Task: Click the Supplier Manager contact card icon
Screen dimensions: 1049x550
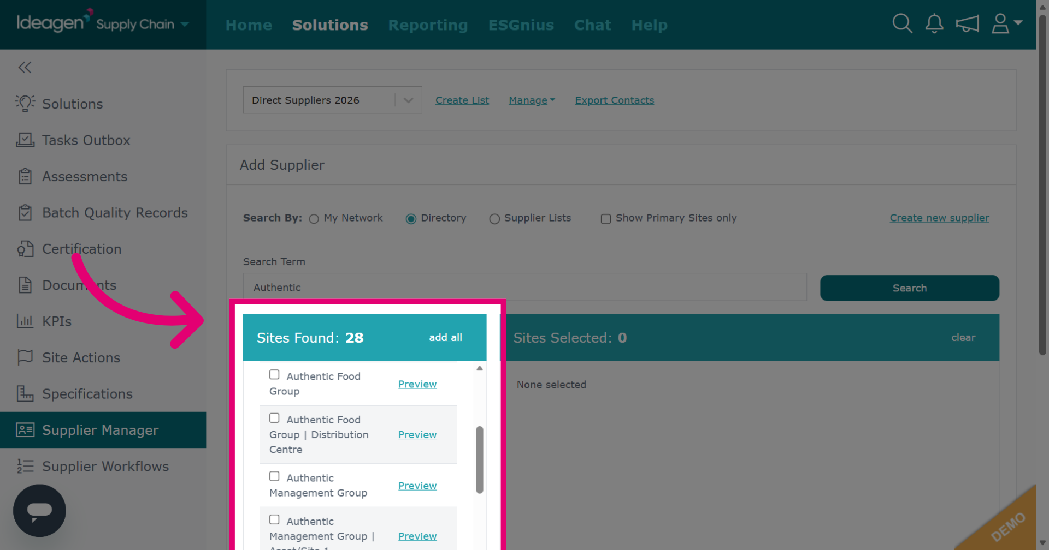Action: pos(25,430)
